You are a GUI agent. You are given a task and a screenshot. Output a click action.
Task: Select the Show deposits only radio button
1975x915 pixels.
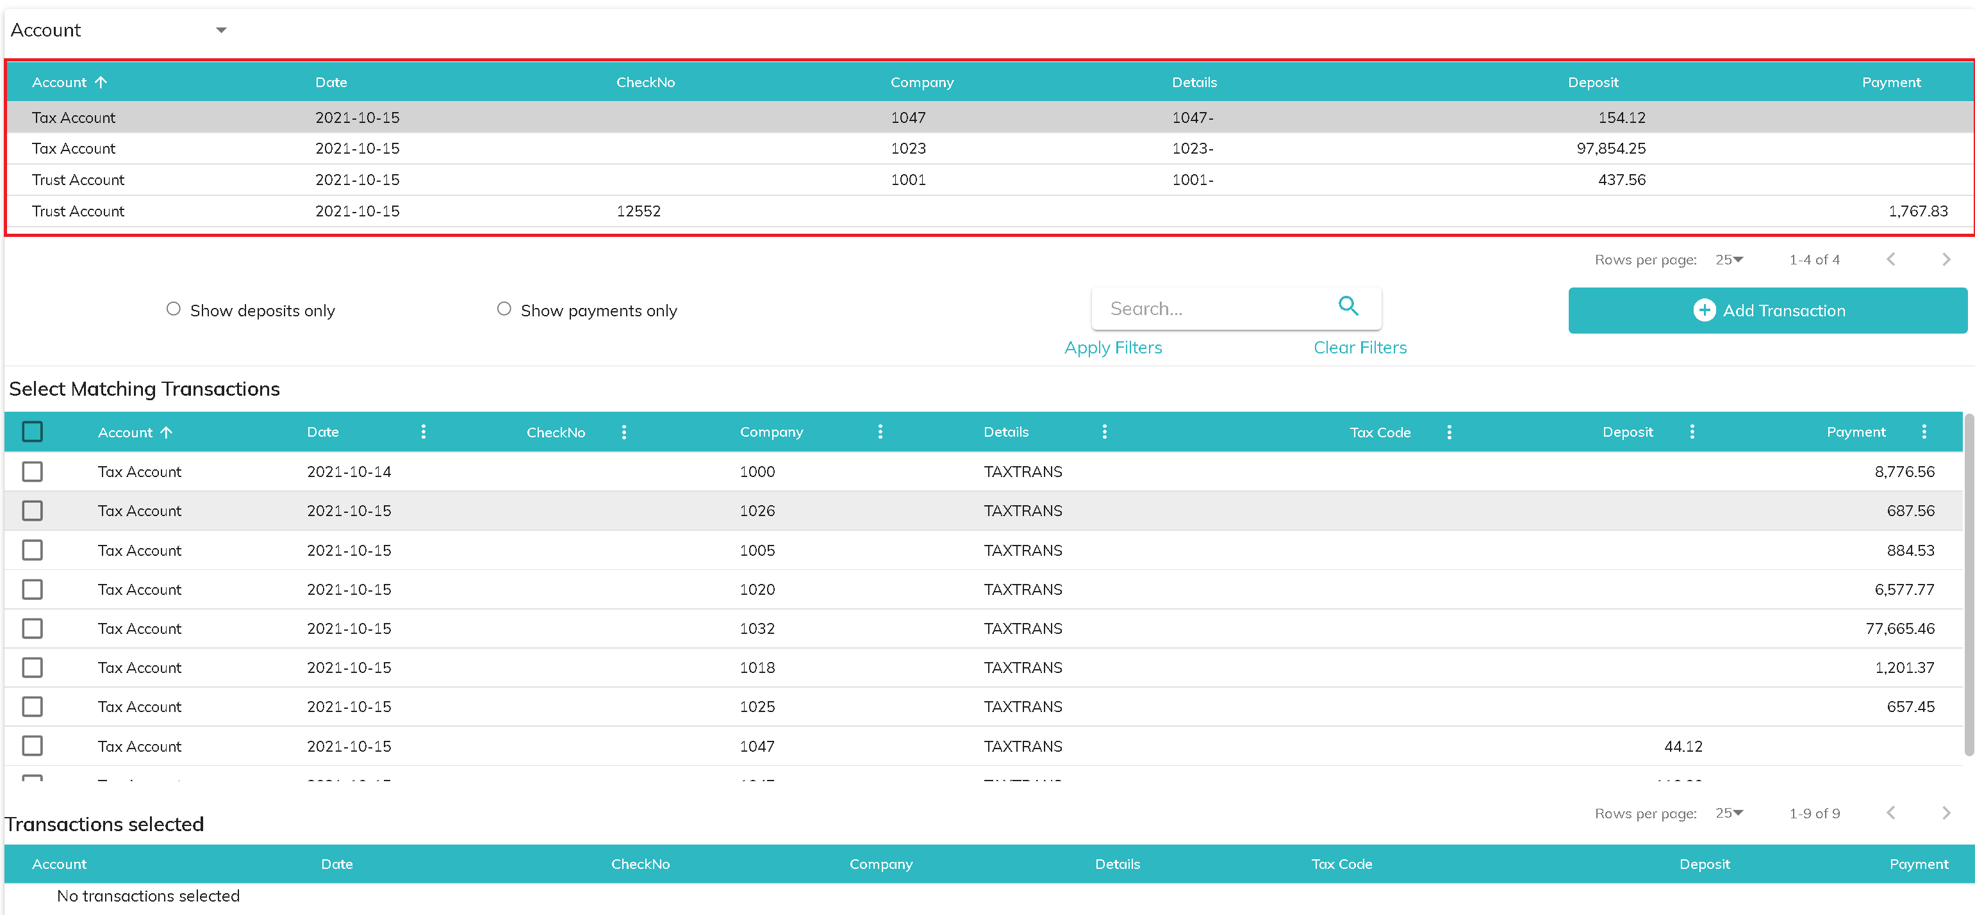(173, 309)
